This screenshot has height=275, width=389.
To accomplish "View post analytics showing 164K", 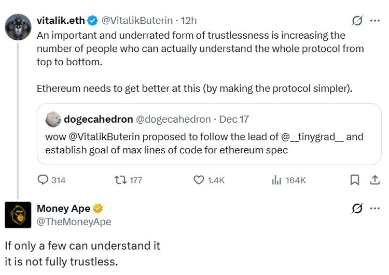I will pyautogui.click(x=276, y=180).
